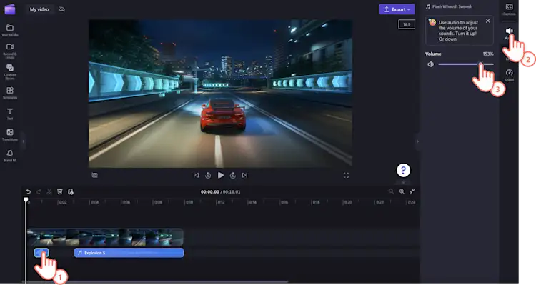Open the Templates panel
This screenshot has width=536, height=285.
click(10, 93)
